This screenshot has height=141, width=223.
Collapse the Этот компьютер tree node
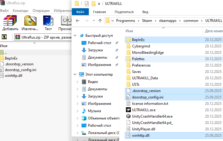(x=75, y=74)
